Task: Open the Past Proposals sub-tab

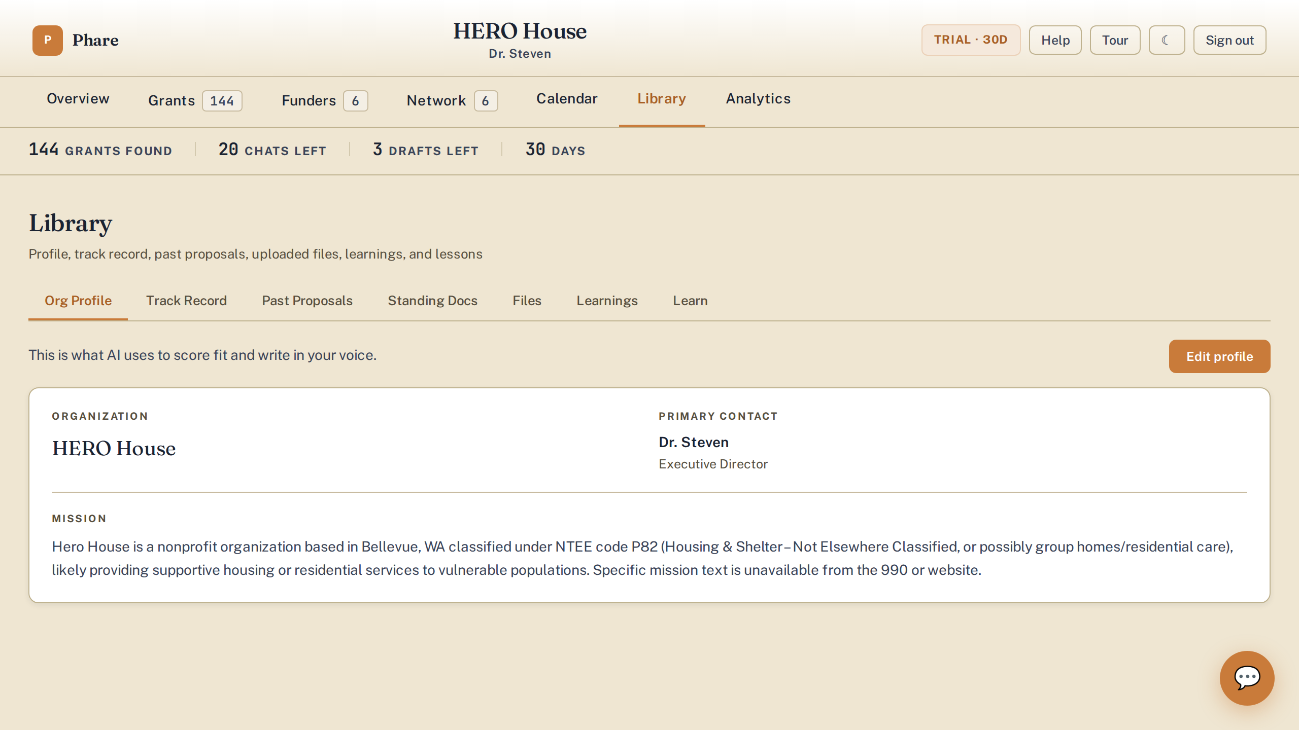Action: pyautogui.click(x=307, y=301)
